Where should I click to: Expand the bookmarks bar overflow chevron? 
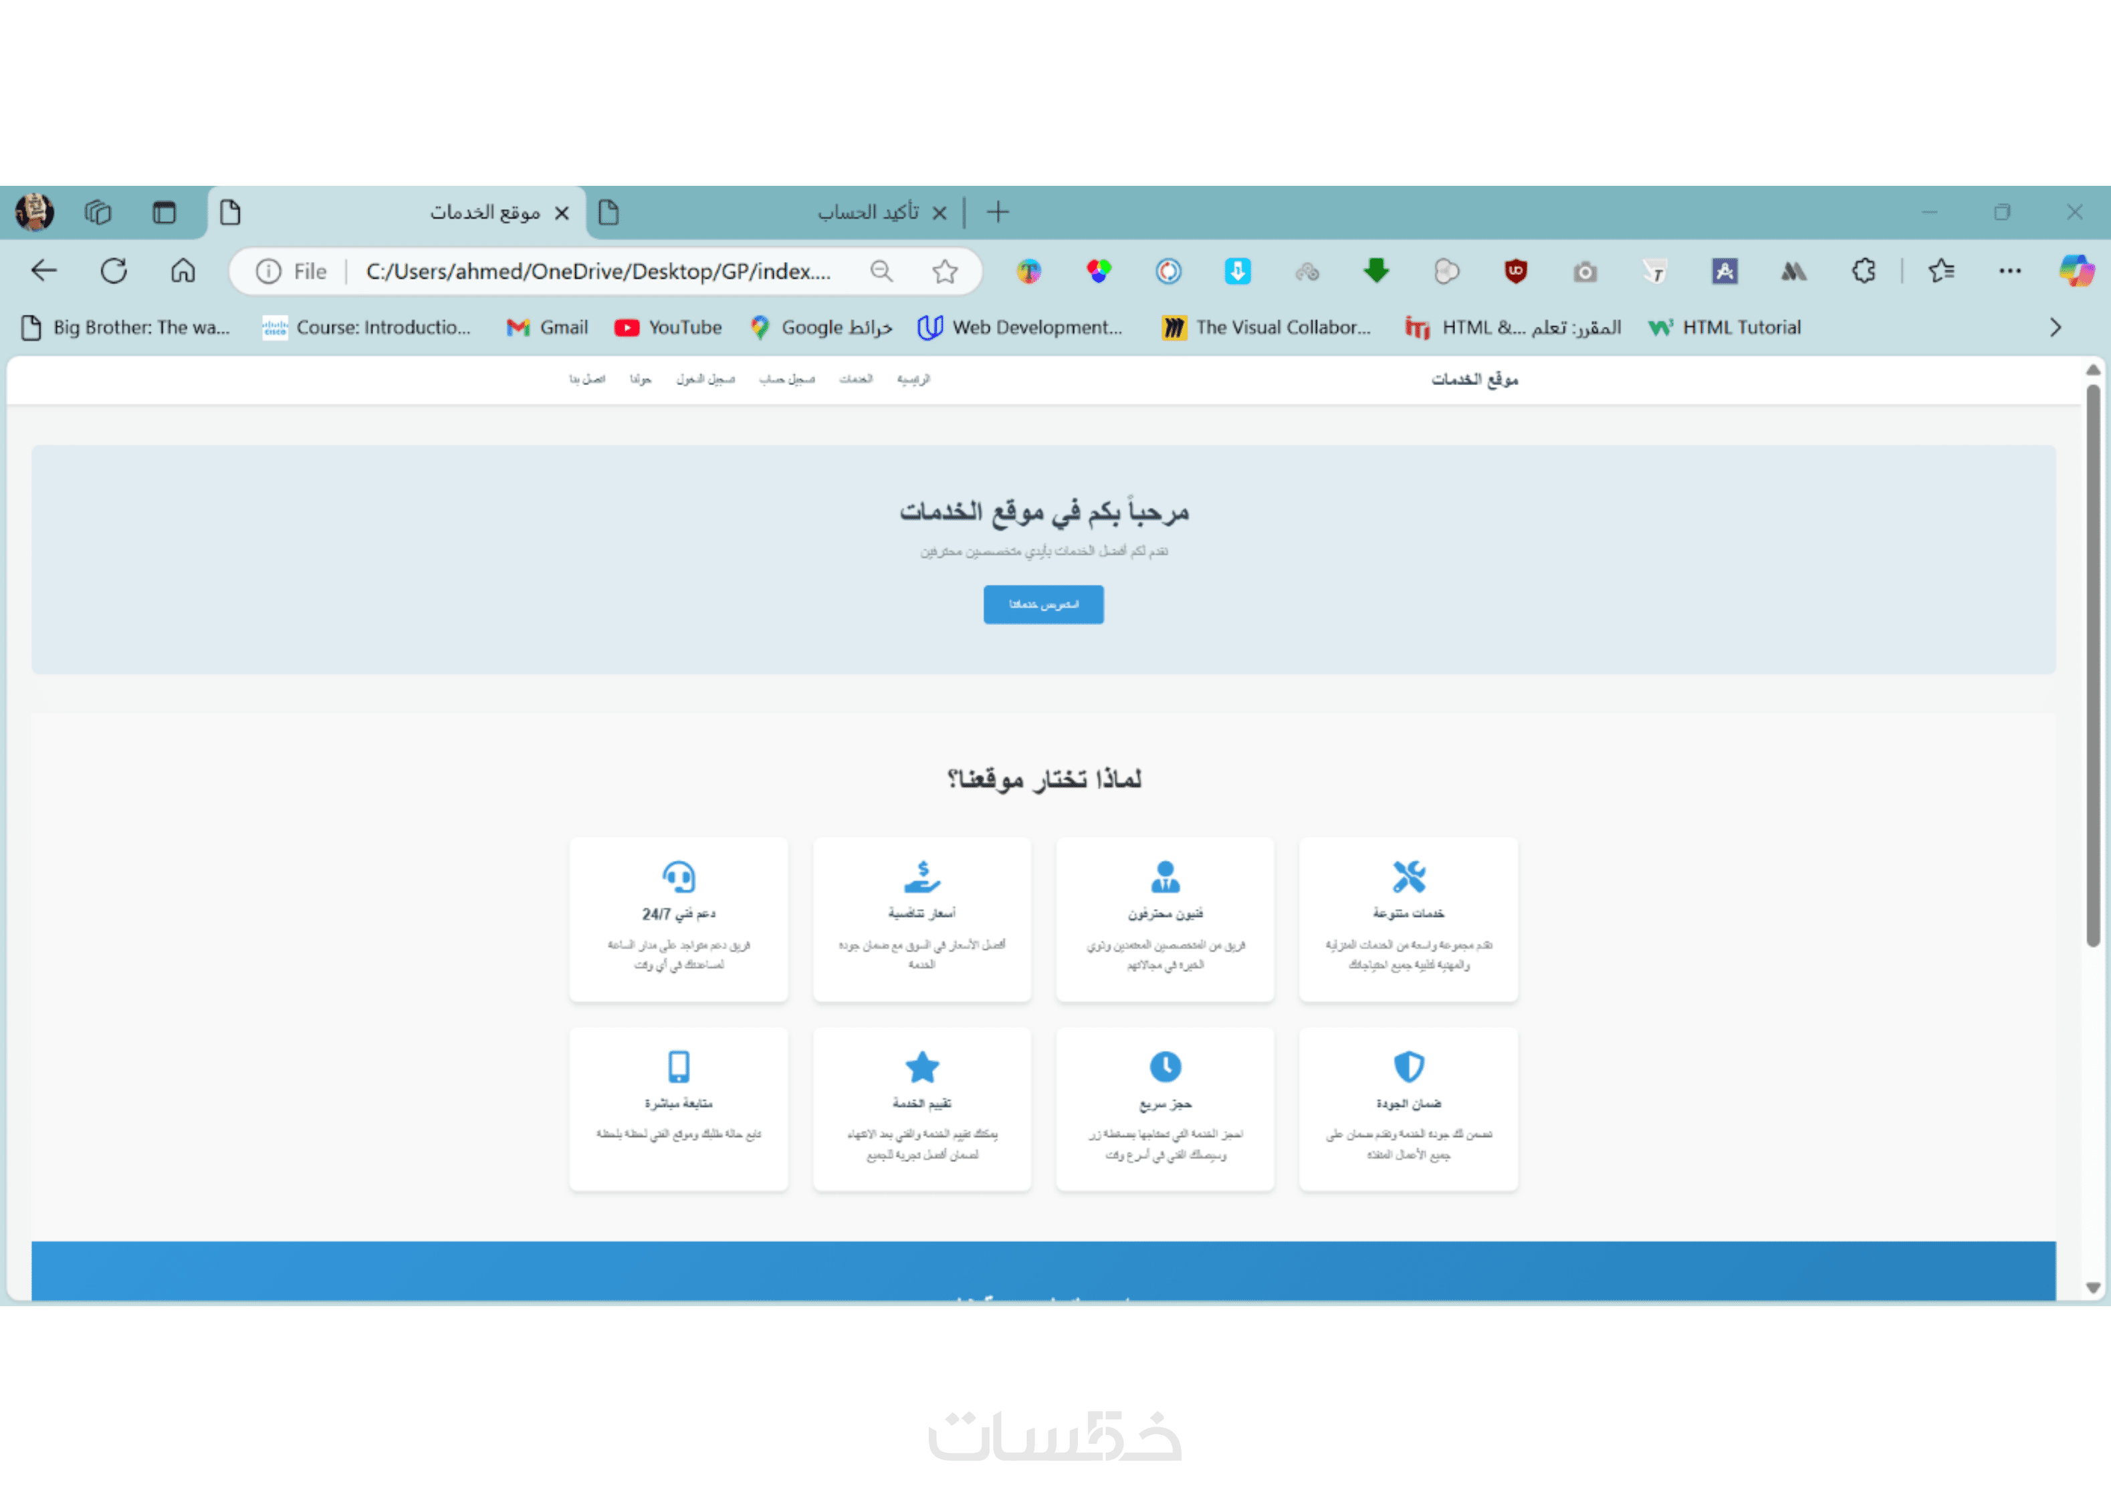pos(2055,328)
